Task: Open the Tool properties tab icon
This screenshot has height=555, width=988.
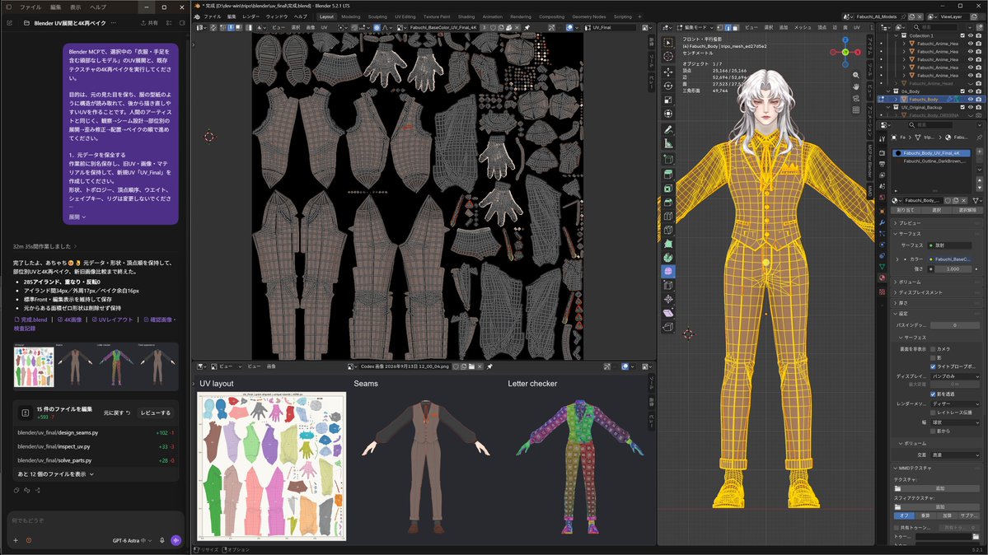Action: click(x=883, y=138)
